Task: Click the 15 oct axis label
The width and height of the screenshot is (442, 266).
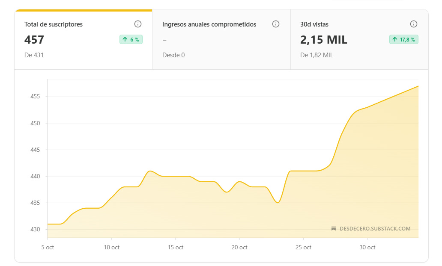Action: 175,248
